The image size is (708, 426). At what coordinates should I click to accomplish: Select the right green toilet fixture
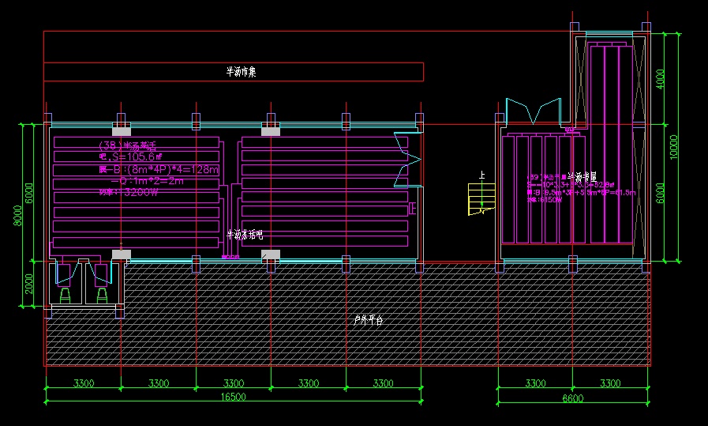pos(101,294)
